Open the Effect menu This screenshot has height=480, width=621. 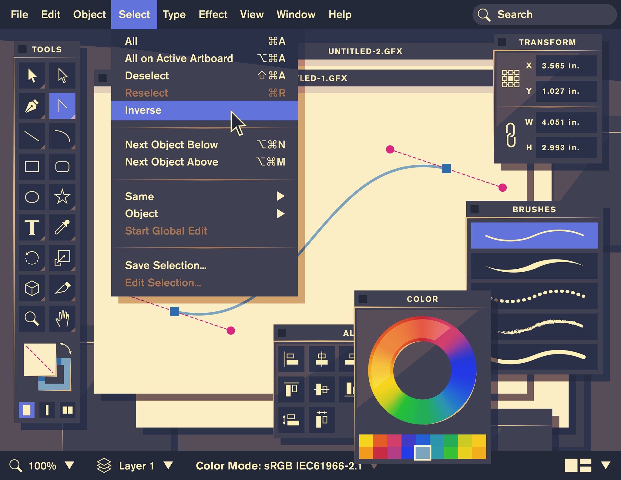coord(213,15)
